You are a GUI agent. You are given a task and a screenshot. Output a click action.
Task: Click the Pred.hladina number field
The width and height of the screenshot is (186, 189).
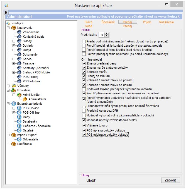(x=102, y=35)
